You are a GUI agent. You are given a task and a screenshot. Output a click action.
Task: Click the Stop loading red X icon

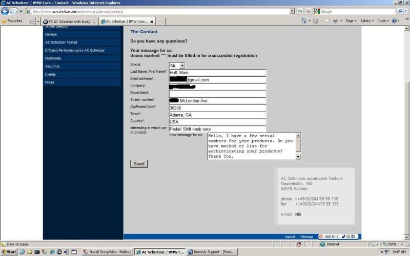(308, 11)
